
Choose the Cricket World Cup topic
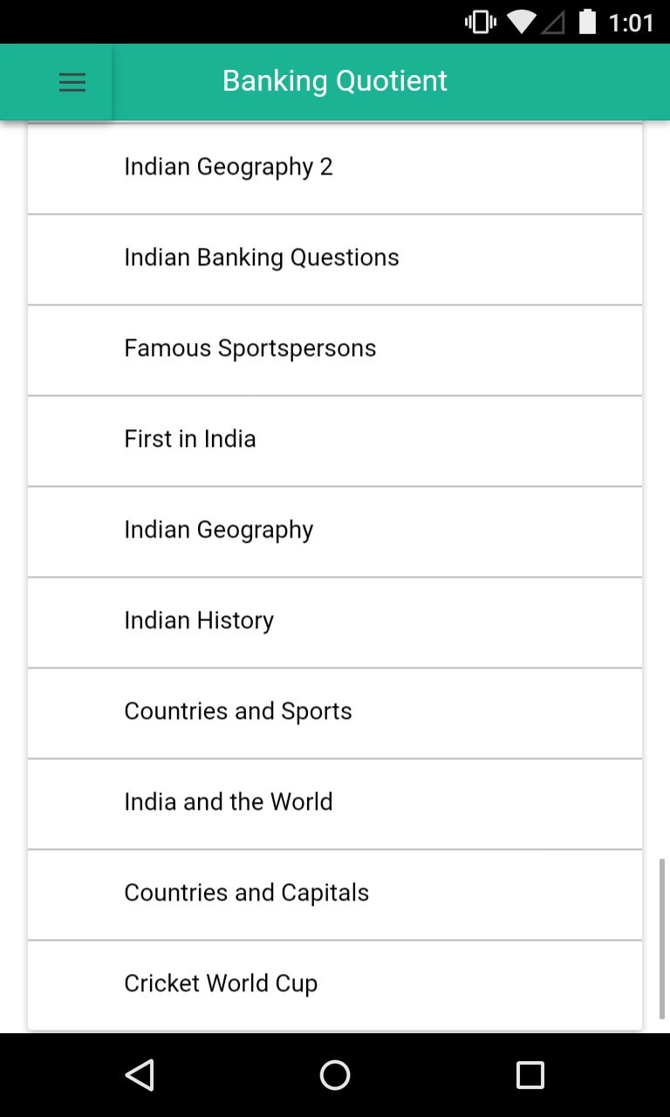pos(335,985)
